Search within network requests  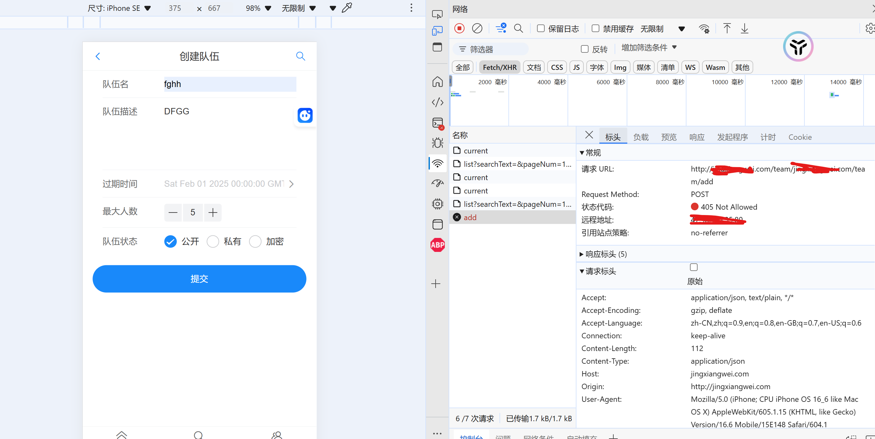518,28
